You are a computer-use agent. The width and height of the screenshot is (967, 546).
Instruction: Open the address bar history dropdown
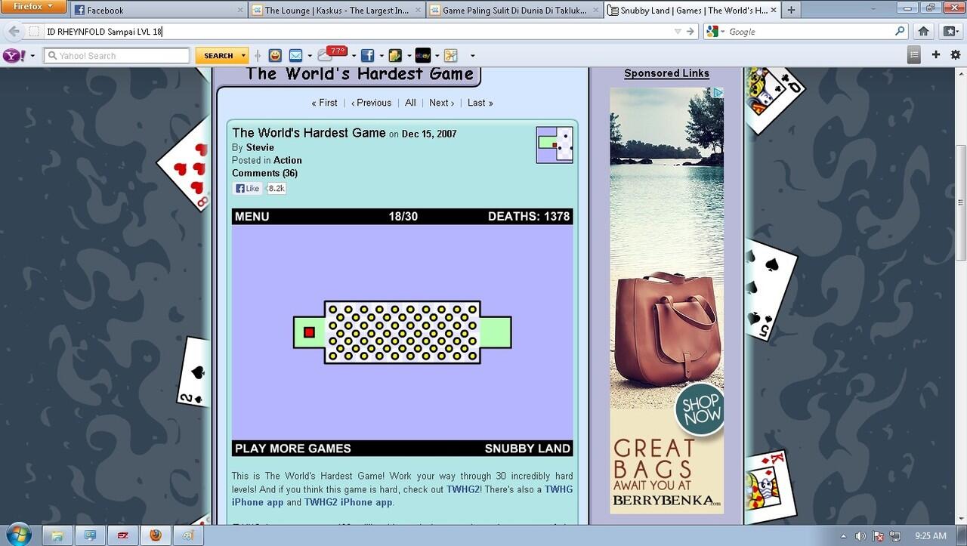[677, 32]
